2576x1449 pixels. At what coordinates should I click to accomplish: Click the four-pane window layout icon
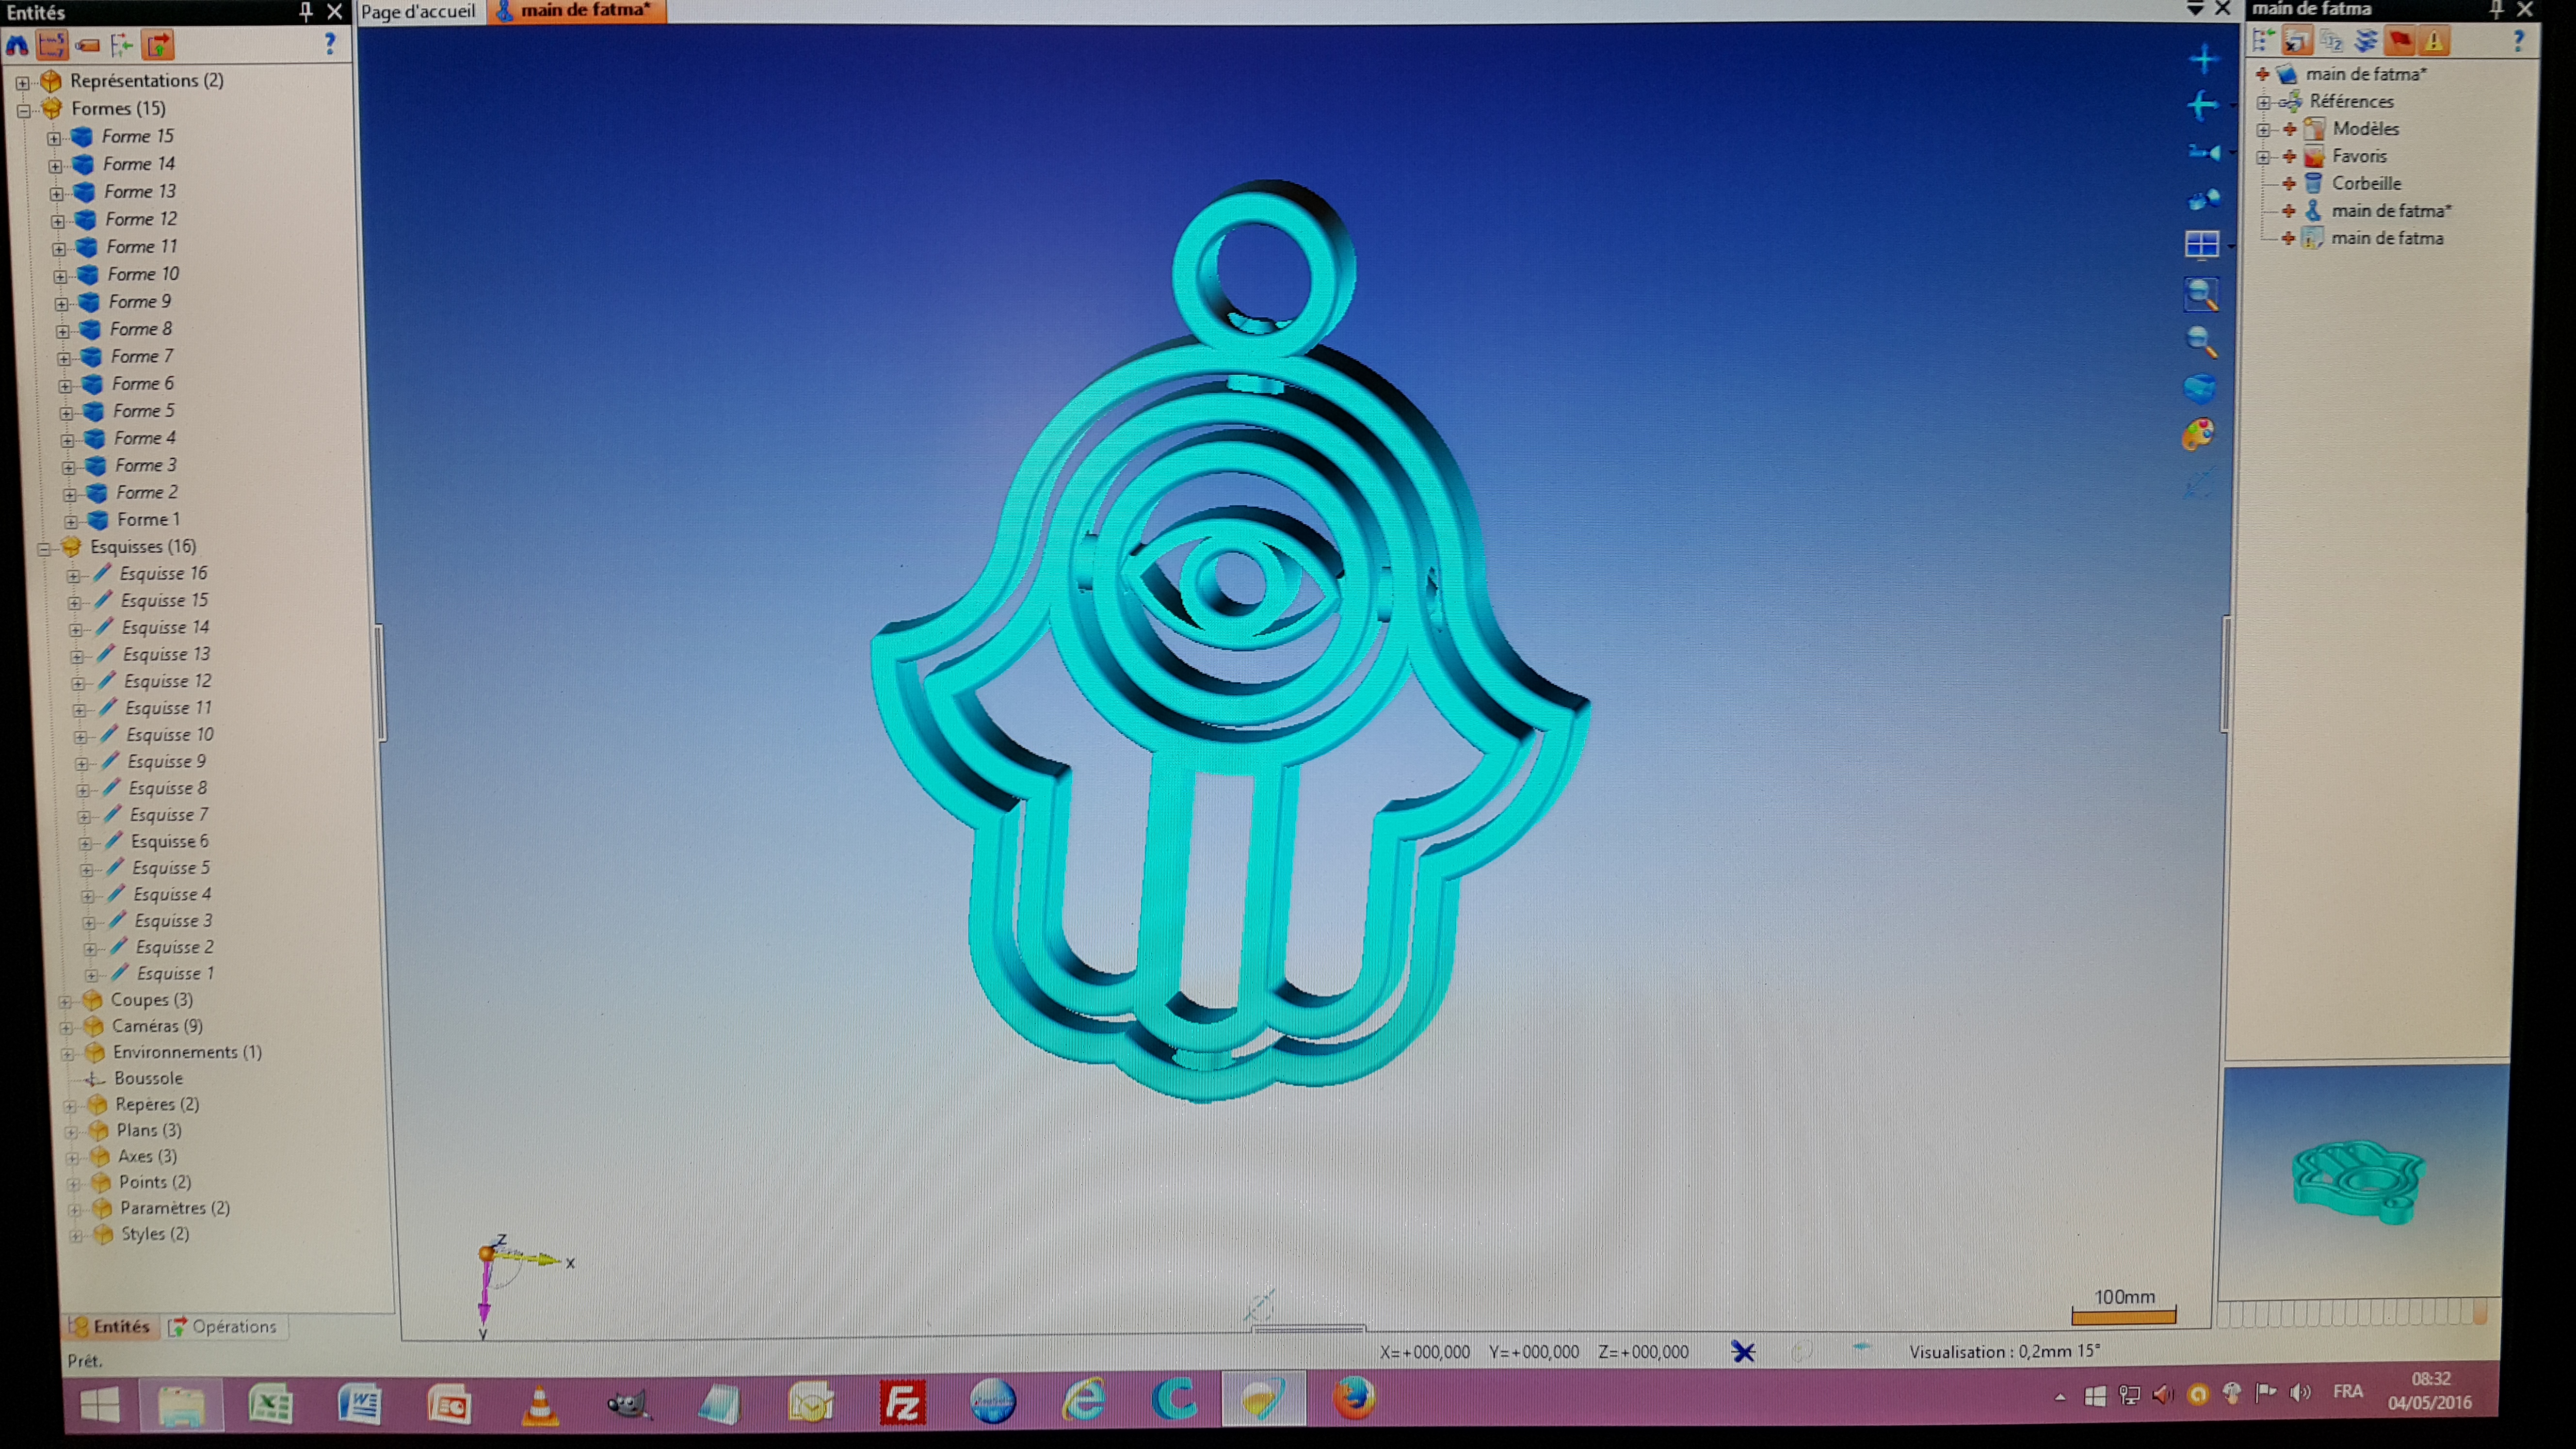[x=2202, y=244]
